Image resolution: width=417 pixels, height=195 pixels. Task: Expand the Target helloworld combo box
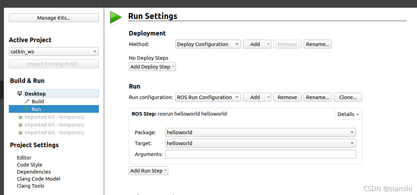(260, 143)
